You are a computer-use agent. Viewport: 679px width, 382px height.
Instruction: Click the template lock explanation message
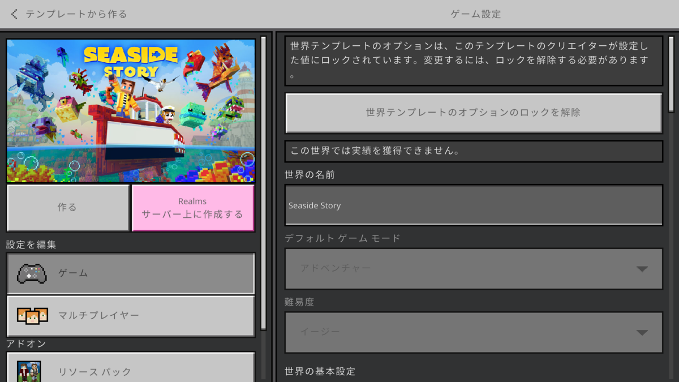(x=474, y=60)
